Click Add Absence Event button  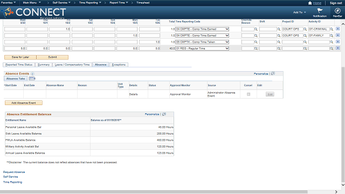[x=24, y=103]
